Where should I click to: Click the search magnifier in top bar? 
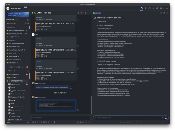153,8
